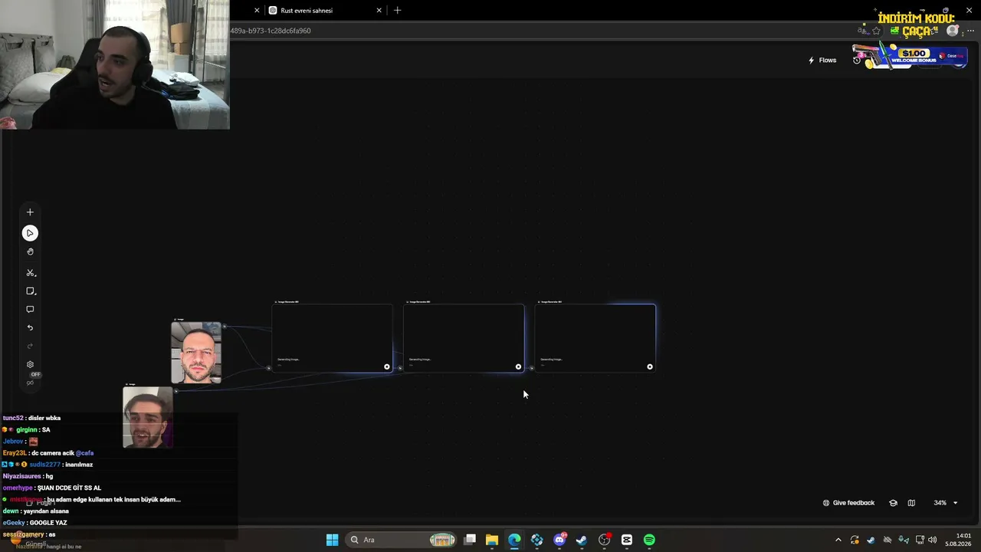Toggle the OFF switch in toolbar

pyautogui.click(x=32, y=379)
